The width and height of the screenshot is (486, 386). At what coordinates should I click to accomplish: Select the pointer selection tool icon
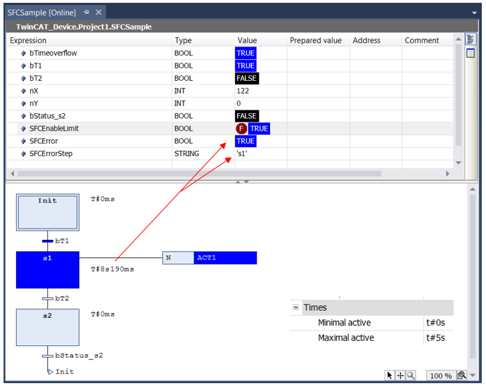(x=390, y=375)
